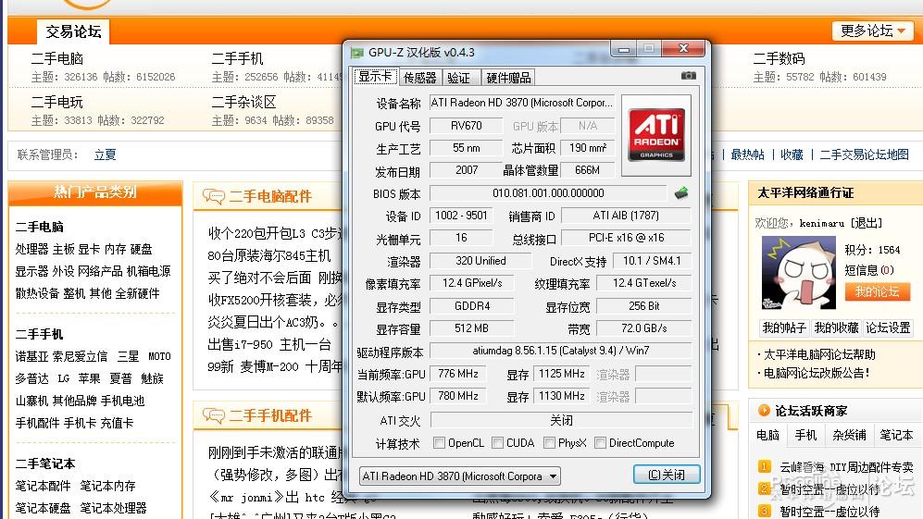Click the ATI 交火 status field

click(561, 420)
